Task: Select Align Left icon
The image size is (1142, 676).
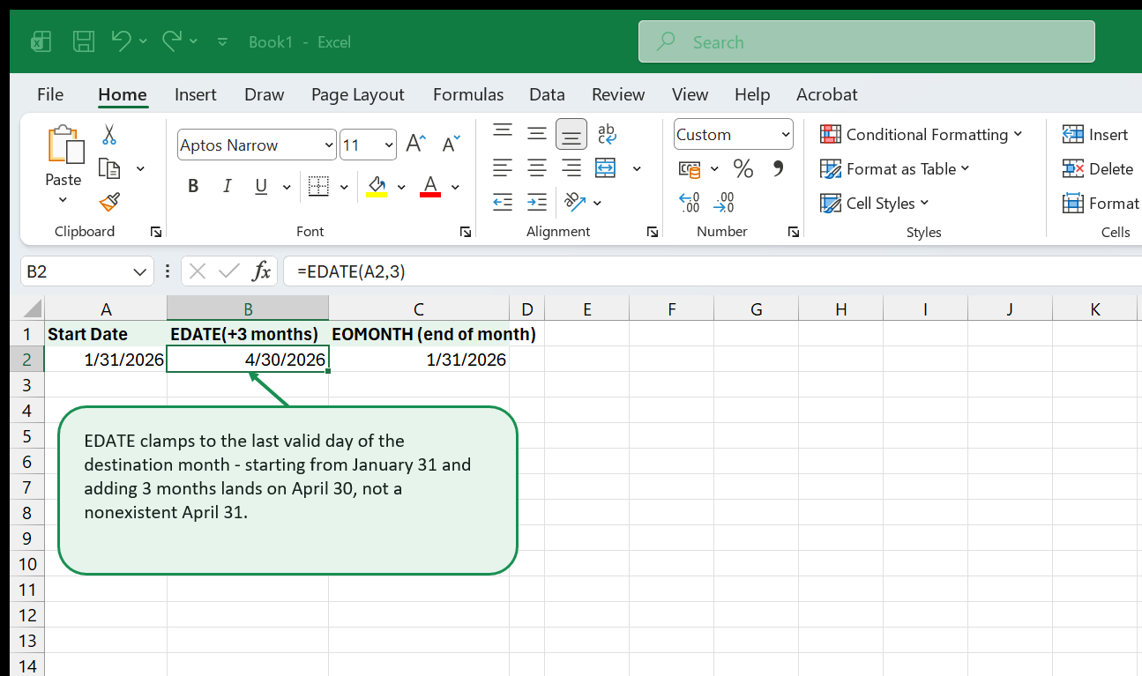Action: coord(503,167)
